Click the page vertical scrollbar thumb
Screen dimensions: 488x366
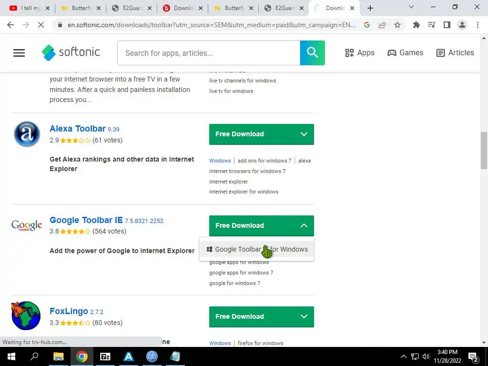click(x=484, y=151)
